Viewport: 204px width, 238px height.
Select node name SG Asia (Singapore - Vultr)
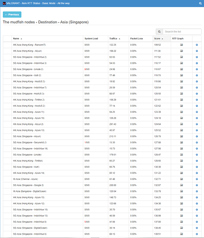26,167
